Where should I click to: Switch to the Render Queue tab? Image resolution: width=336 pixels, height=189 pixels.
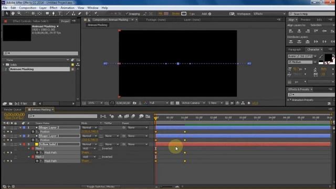13,110
